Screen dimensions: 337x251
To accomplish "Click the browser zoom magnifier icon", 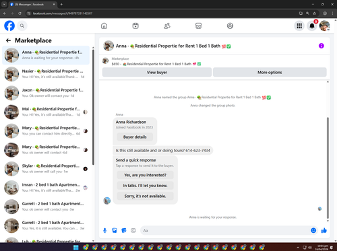I will pos(307,13).
